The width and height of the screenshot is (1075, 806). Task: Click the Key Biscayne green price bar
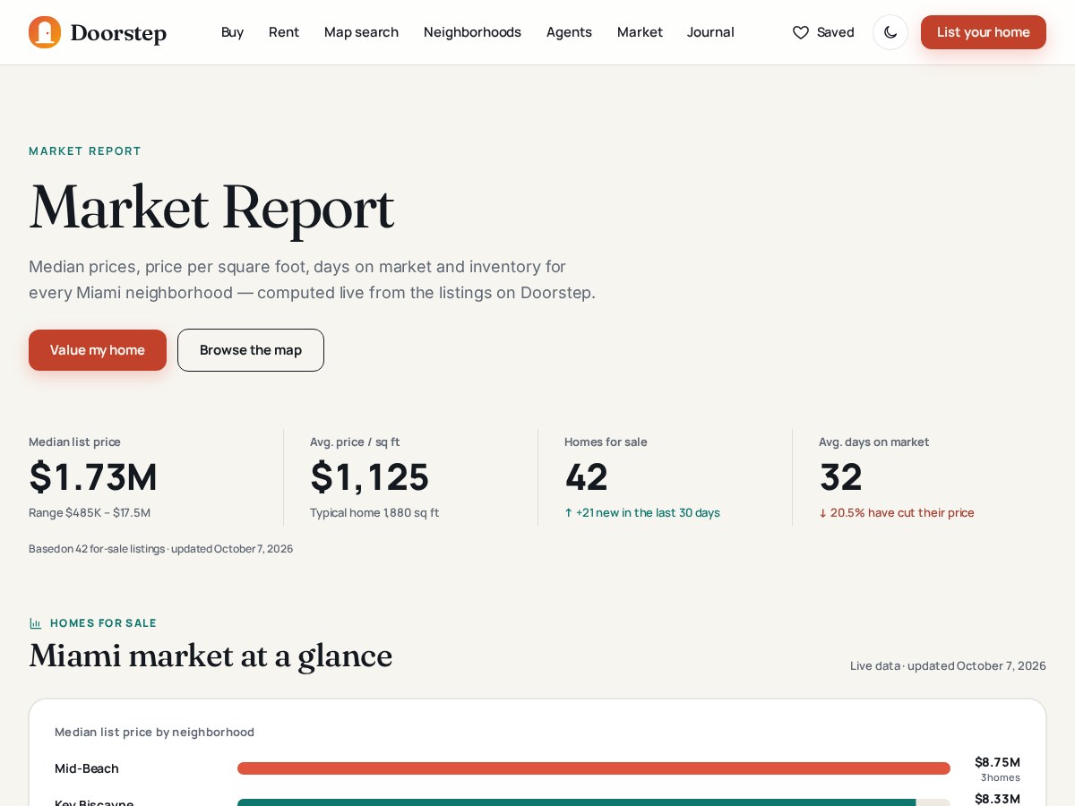(x=576, y=802)
